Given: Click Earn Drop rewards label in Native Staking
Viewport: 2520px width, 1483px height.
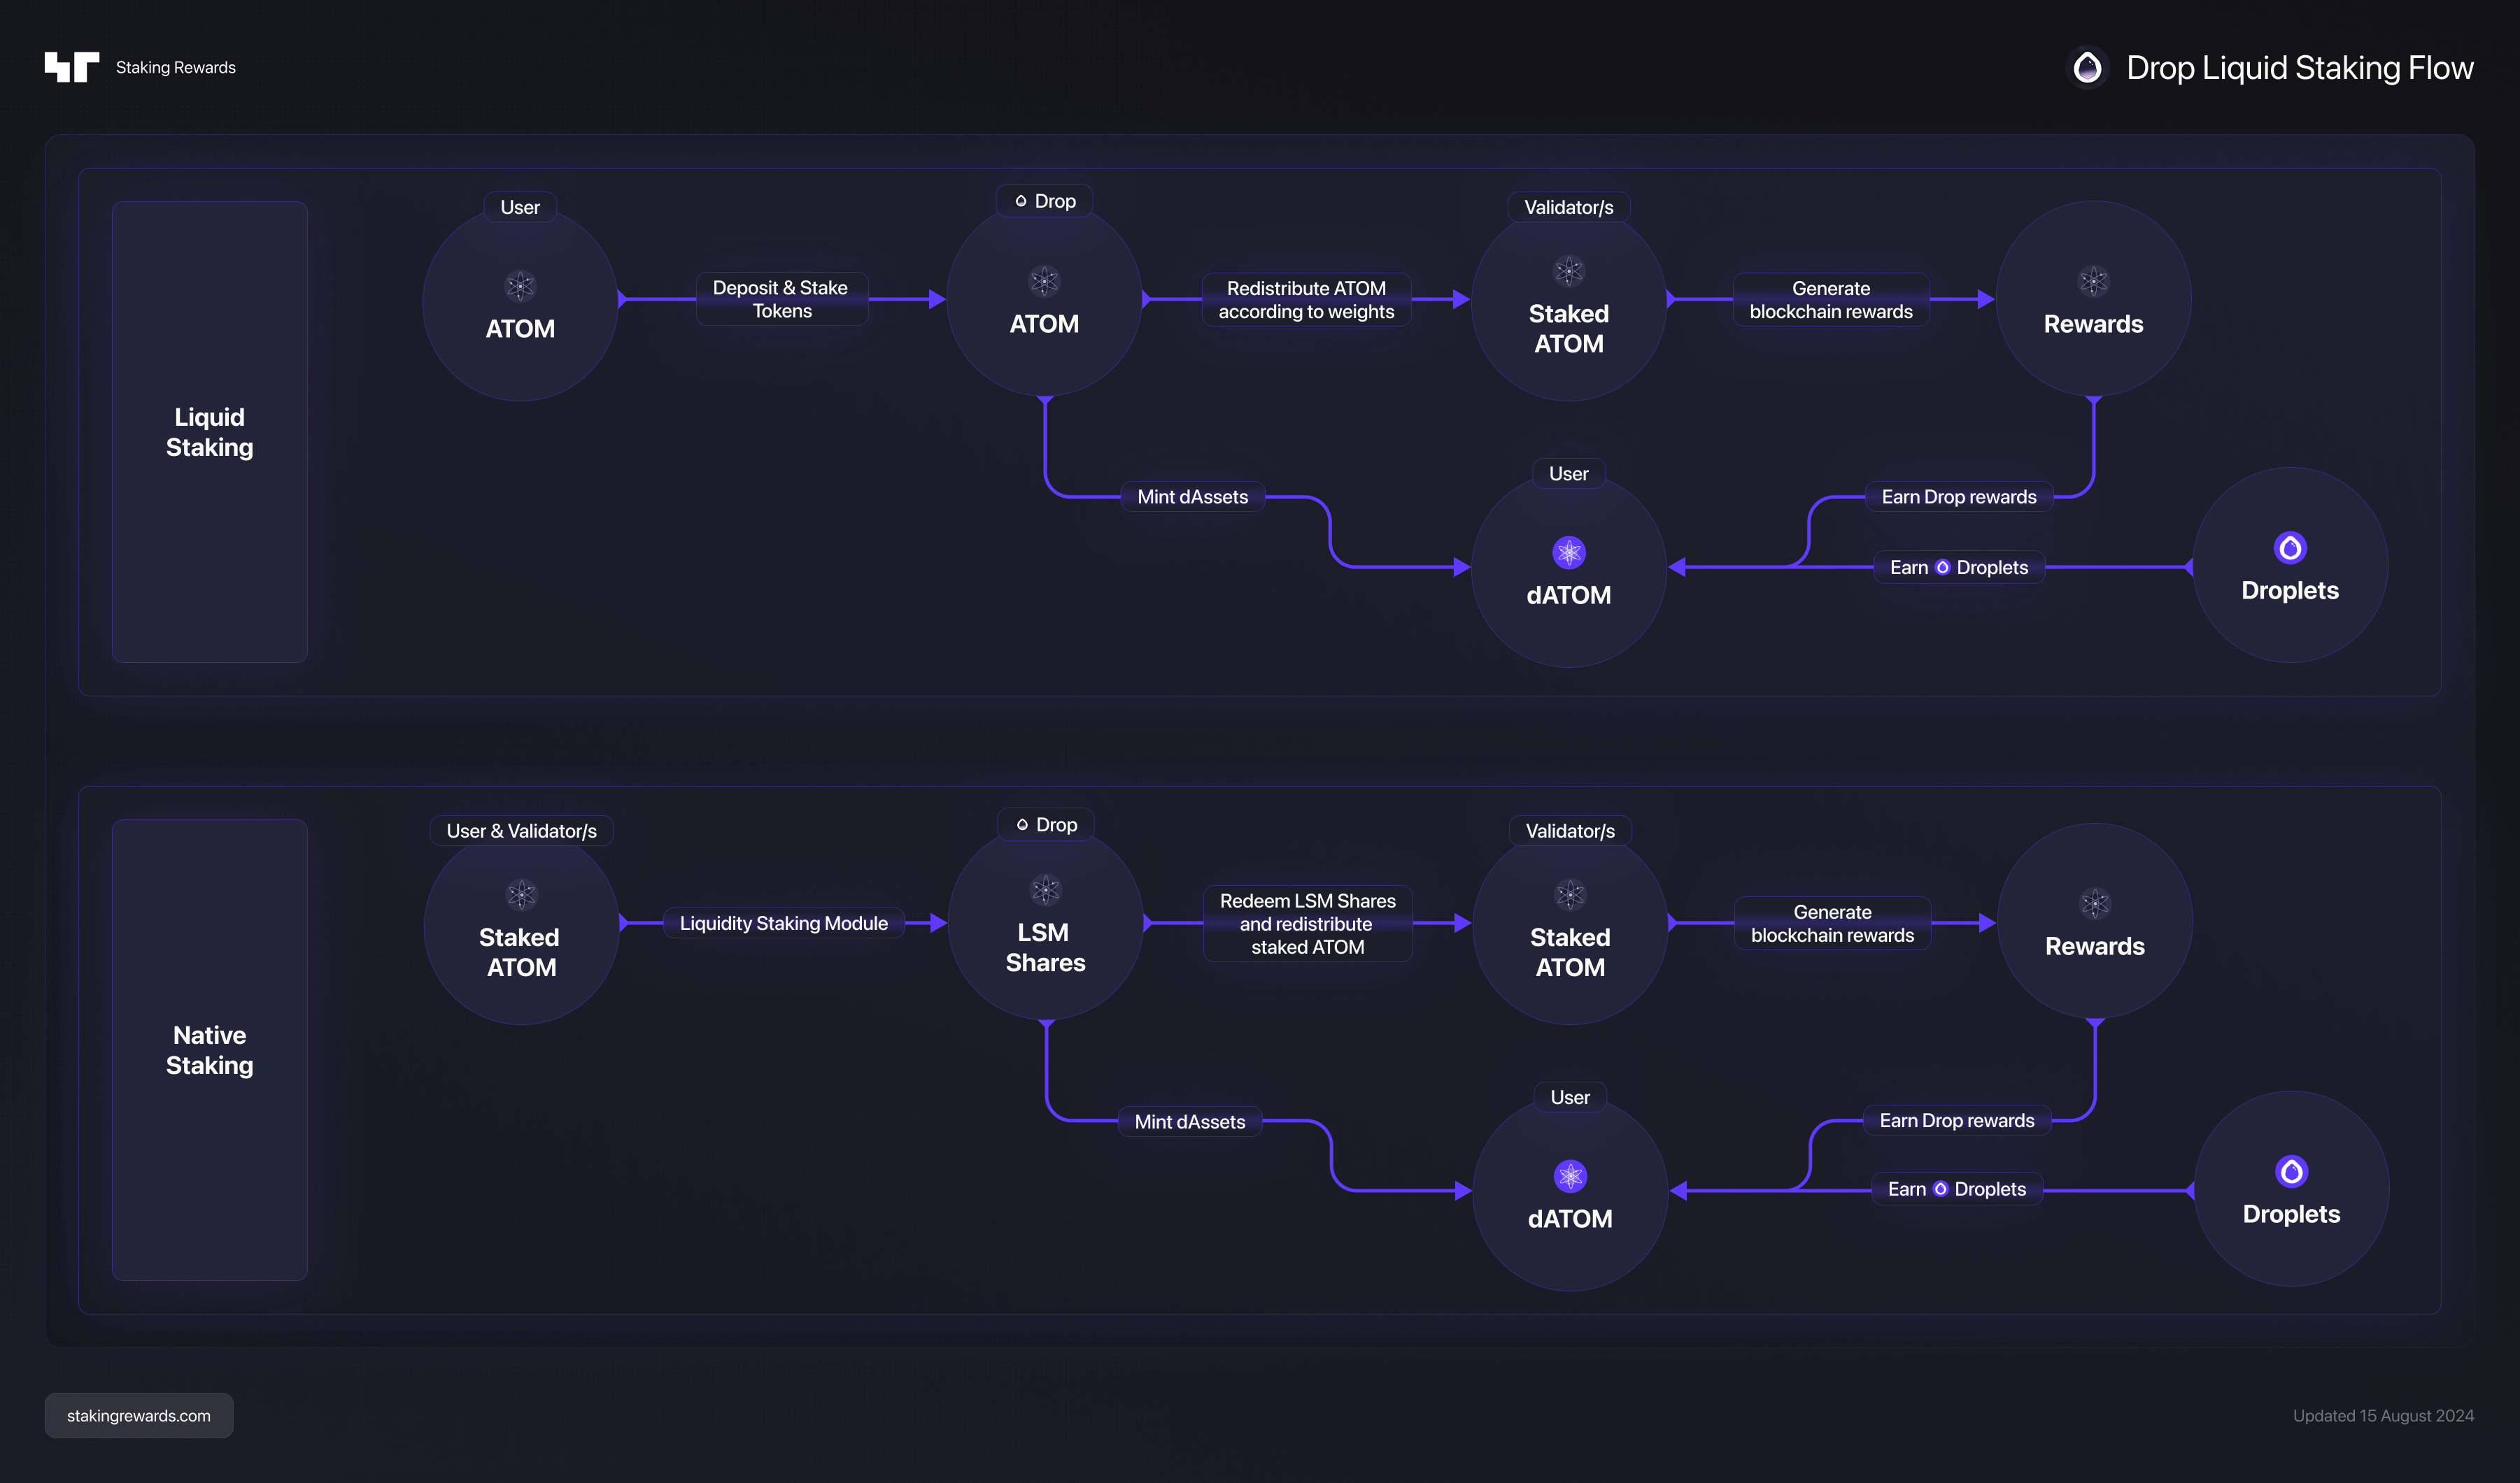Looking at the screenshot, I should 1957,1120.
